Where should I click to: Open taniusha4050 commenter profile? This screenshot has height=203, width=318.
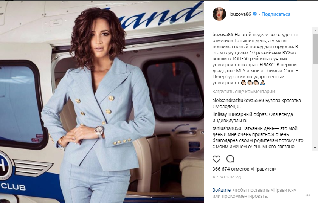point(227,128)
